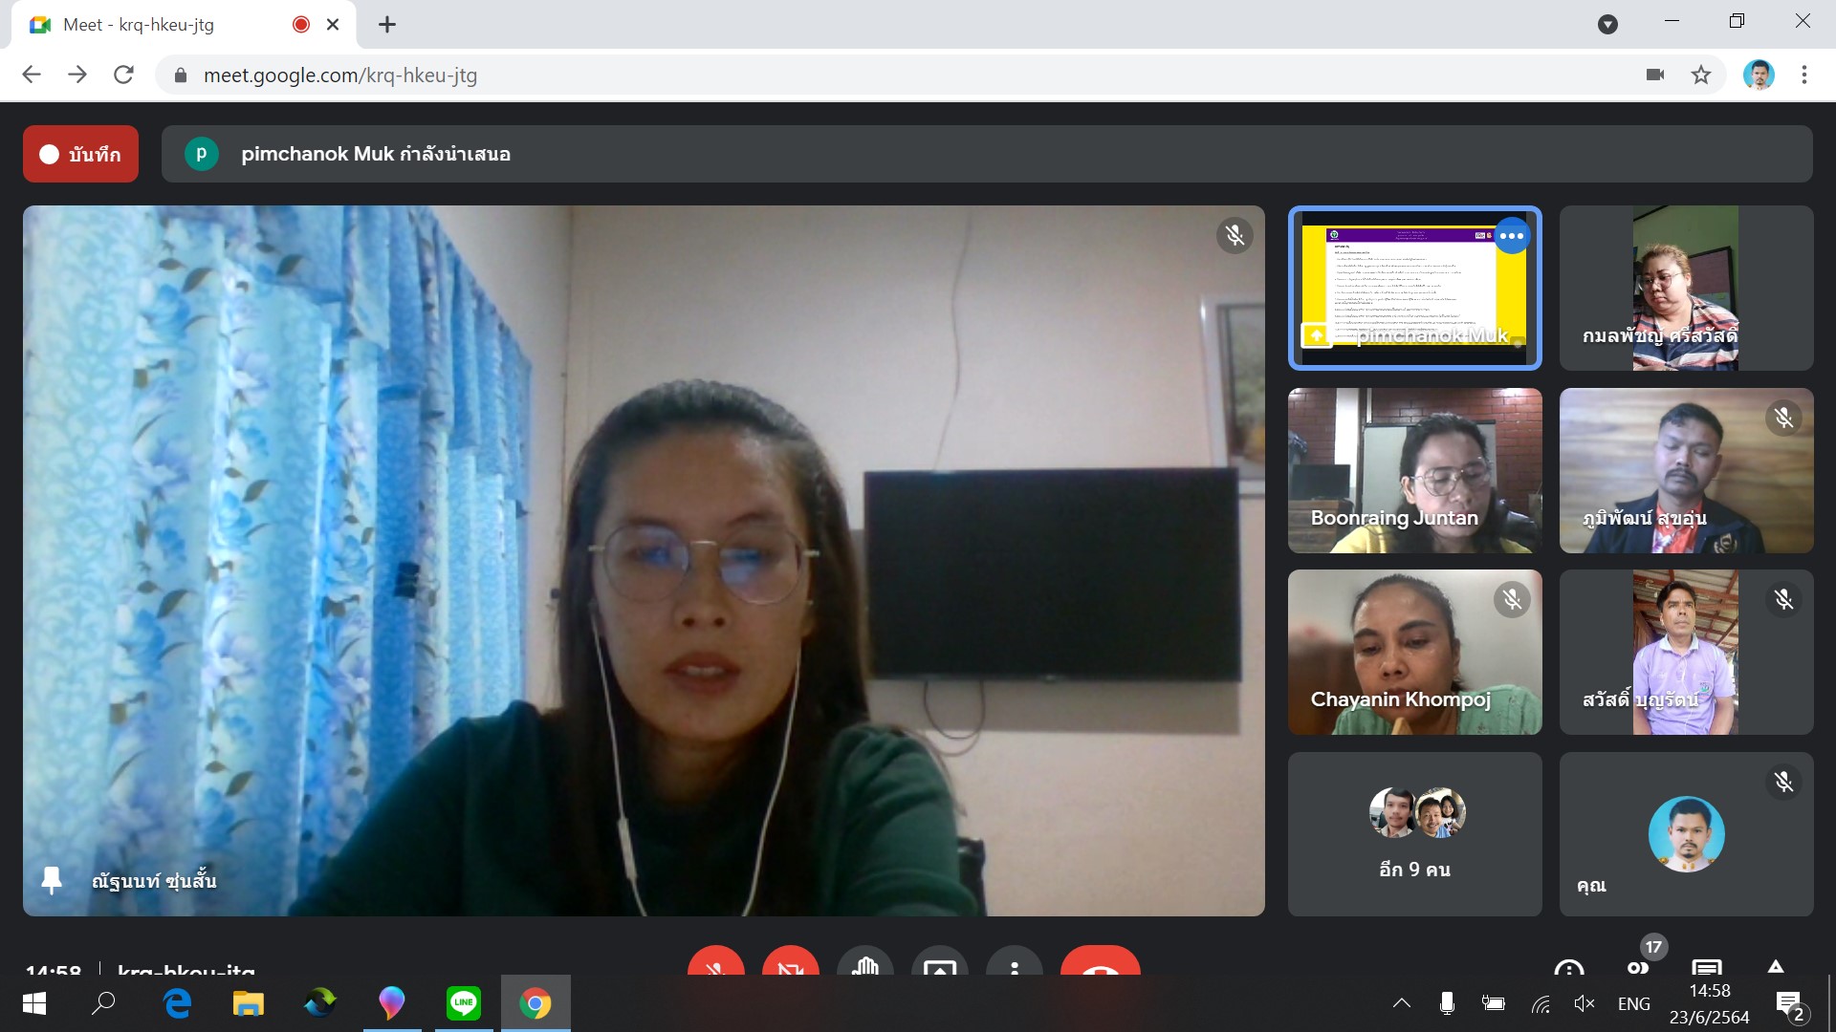Open the activities triangle icon
The height and width of the screenshot is (1032, 1836).
coord(1775,966)
